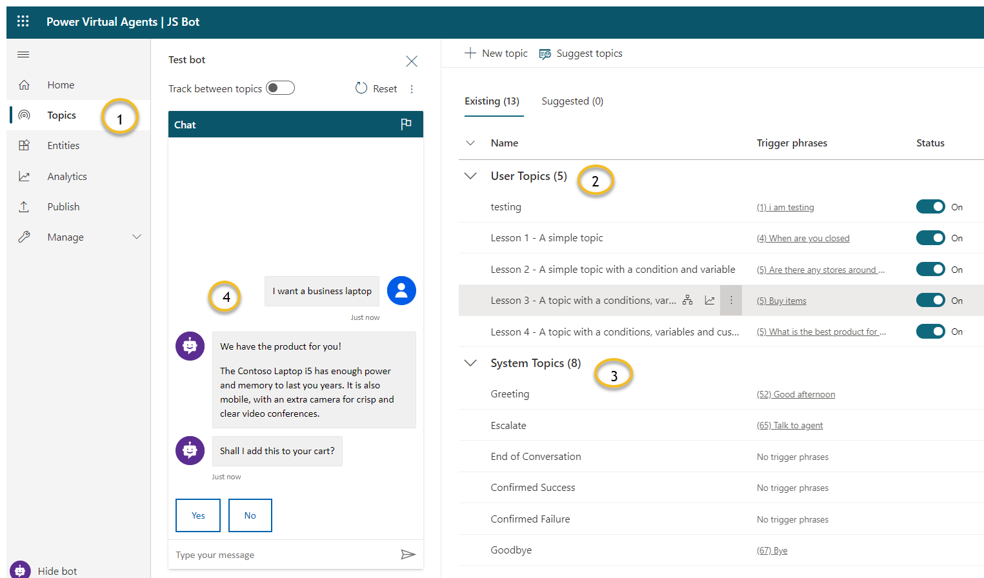984x578 pixels.
Task: Open 'Lesson 1 - A simple topic'
Action: [x=547, y=237]
